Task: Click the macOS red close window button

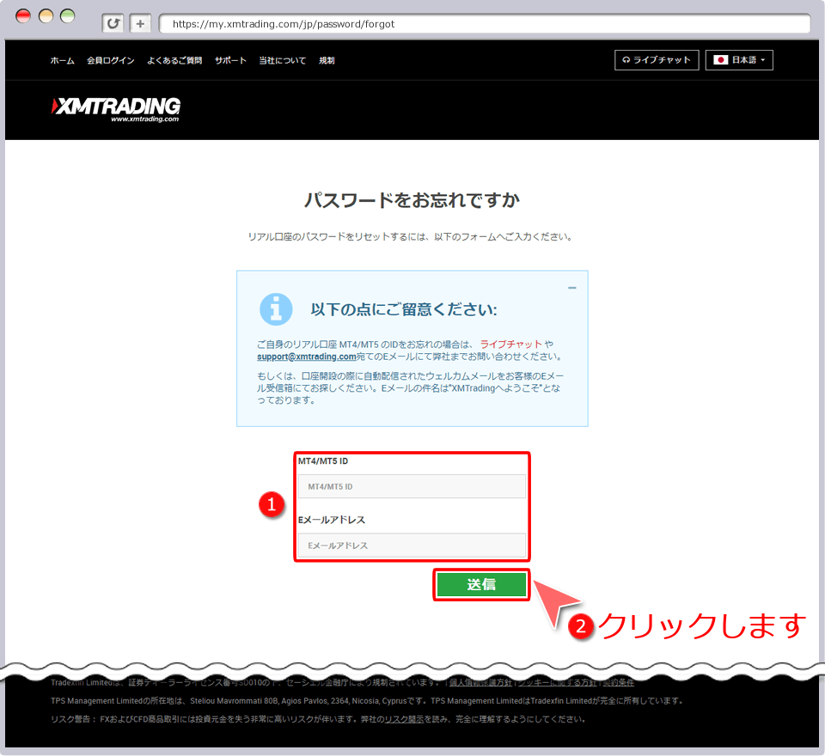Action: (23, 16)
